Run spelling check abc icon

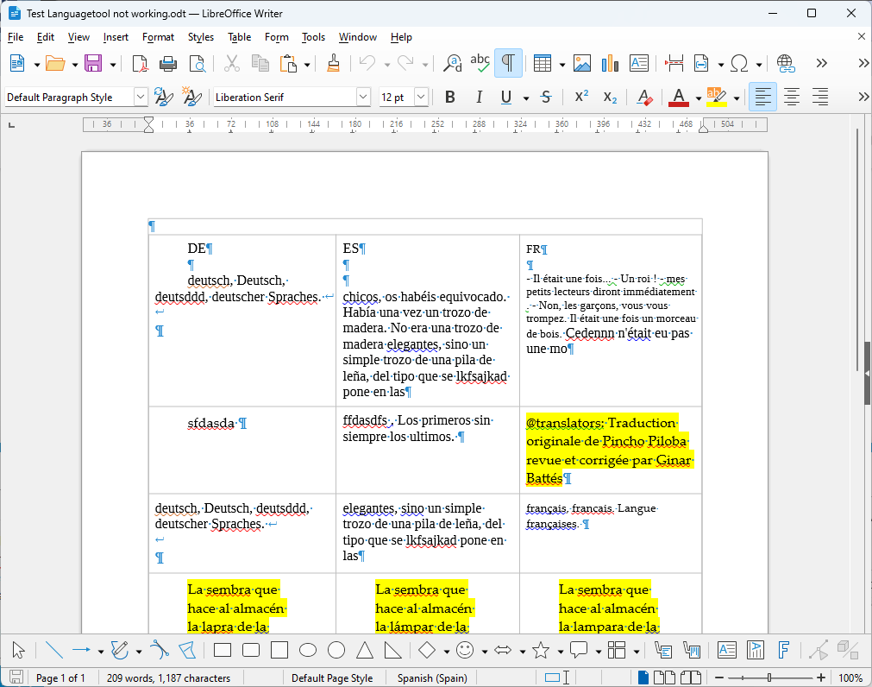(x=480, y=63)
